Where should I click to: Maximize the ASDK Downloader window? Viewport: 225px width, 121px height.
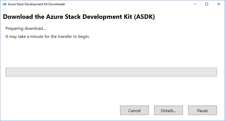[x=207, y=4]
